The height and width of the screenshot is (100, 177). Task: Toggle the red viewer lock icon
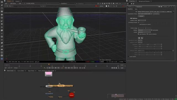click(x=123, y=6)
